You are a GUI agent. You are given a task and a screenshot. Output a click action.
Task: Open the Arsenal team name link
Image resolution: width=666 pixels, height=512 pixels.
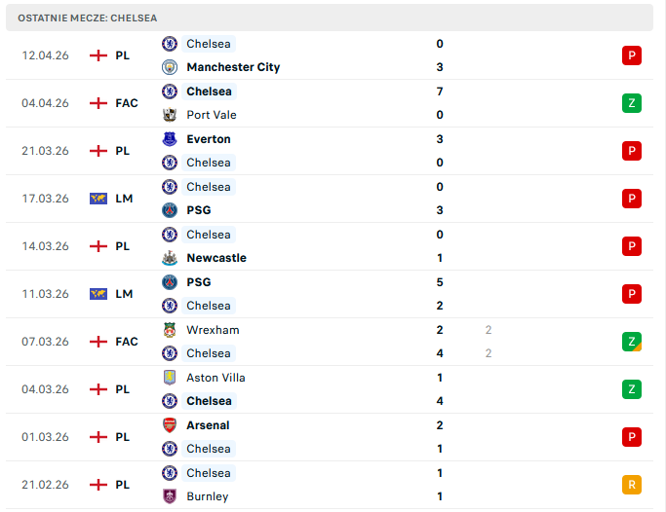(x=208, y=425)
